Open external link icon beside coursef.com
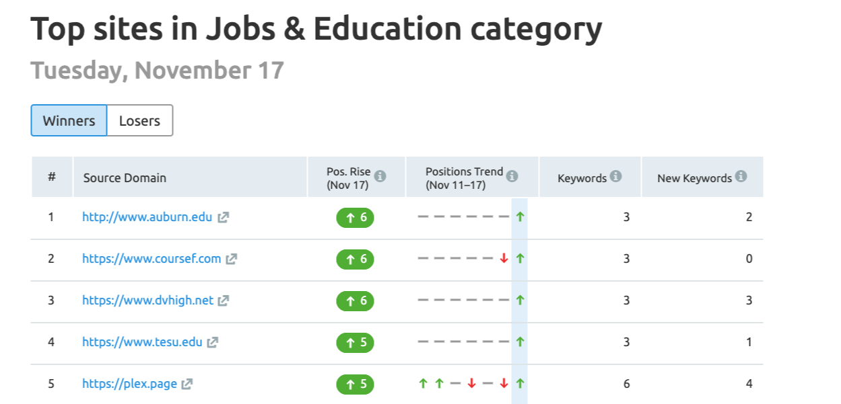This screenshot has width=841, height=404. (232, 259)
